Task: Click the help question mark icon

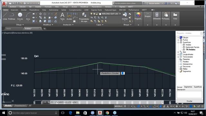Action: click(176, 3)
